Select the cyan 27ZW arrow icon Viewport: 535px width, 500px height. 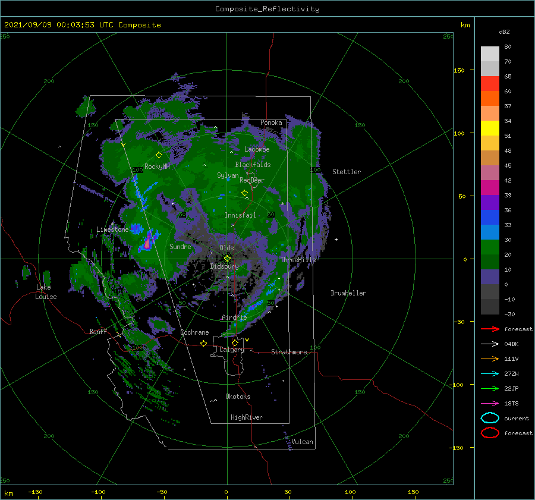490,374
